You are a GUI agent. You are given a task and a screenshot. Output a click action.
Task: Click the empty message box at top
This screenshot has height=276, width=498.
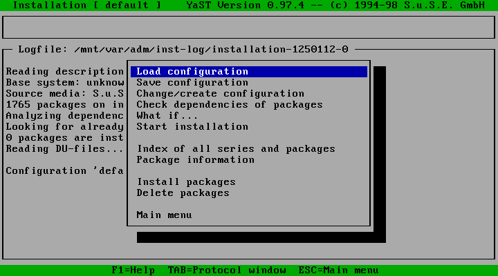(249, 28)
